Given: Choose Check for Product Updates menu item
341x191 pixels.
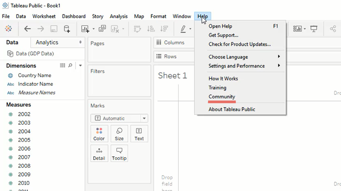Looking at the screenshot, I should (x=239, y=44).
